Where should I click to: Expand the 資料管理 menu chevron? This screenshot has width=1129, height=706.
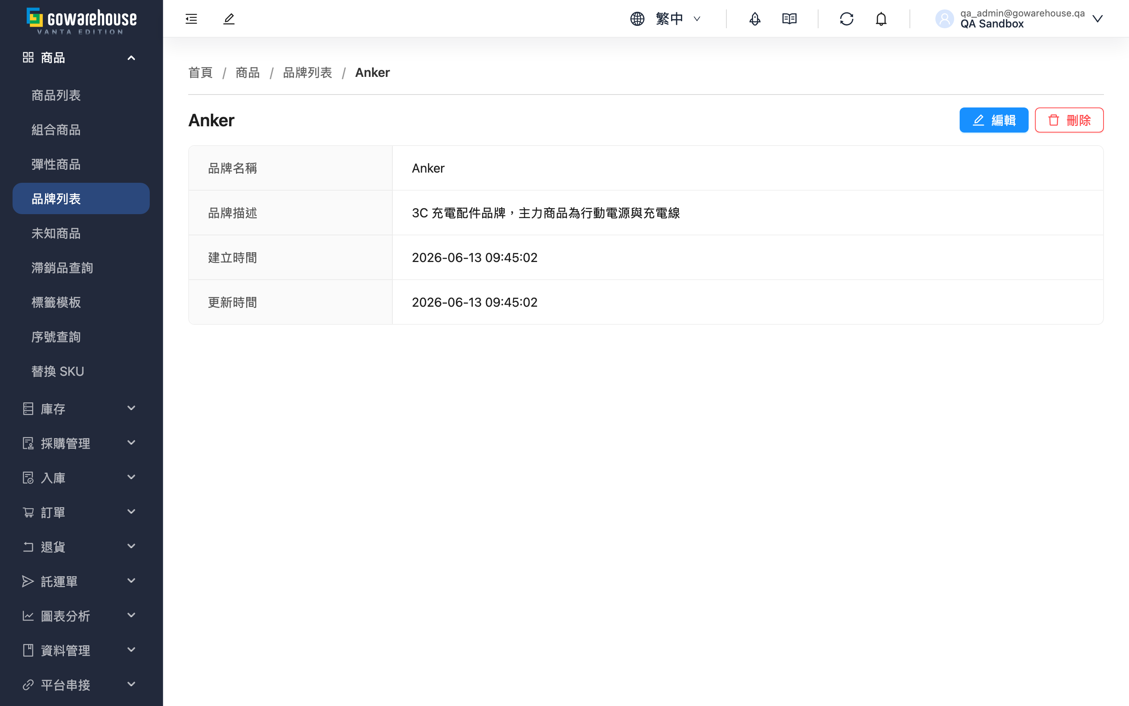coord(132,650)
